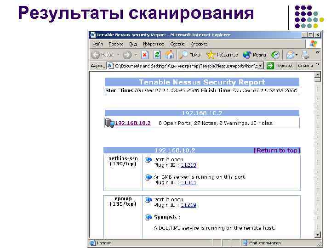Click the page icon in the address bar
The height and width of the screenshot is (248, 331).
tap(110, 66)
